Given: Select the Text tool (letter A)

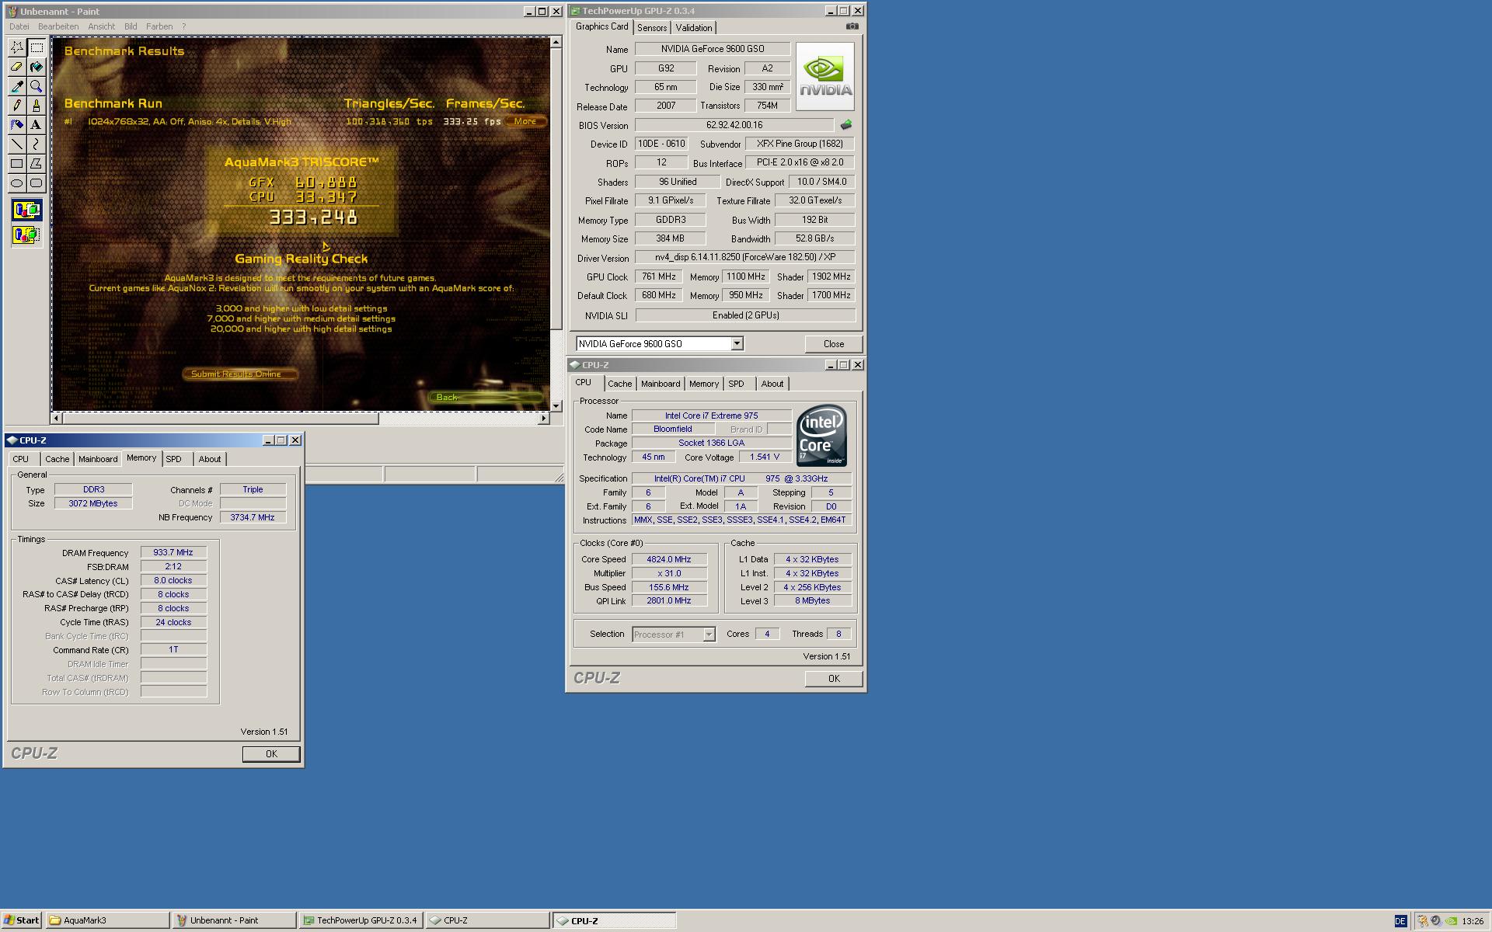Looking at the screenshot, I should (x=36, y=125).
